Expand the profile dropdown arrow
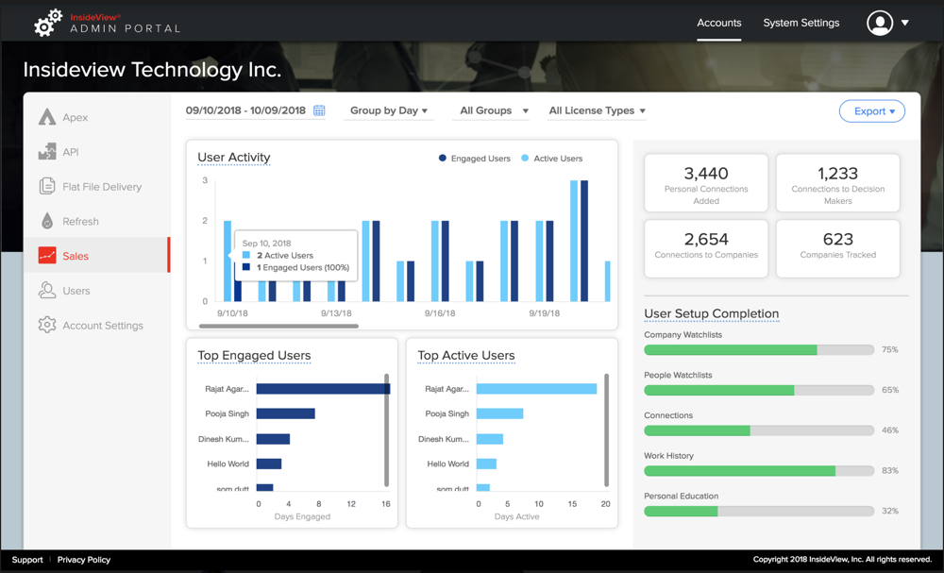Screen dimensions: 944x573 point(905,23)
